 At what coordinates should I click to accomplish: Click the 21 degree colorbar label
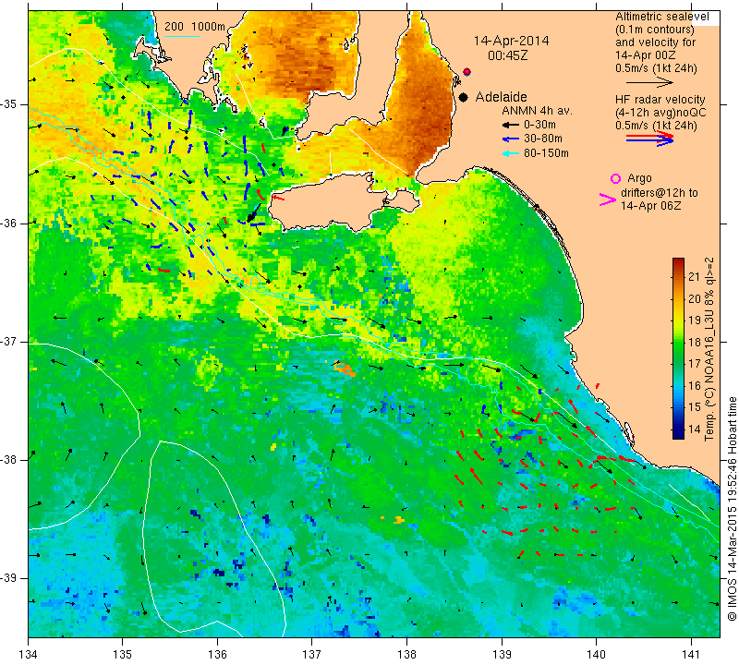click(x=694, y=277)
